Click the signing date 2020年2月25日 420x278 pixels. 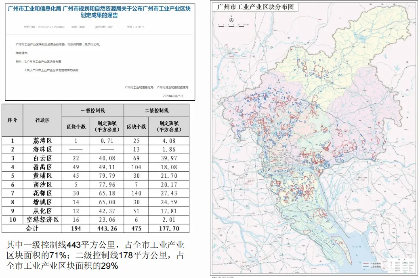pyautogui.click(x=173, y=96)
